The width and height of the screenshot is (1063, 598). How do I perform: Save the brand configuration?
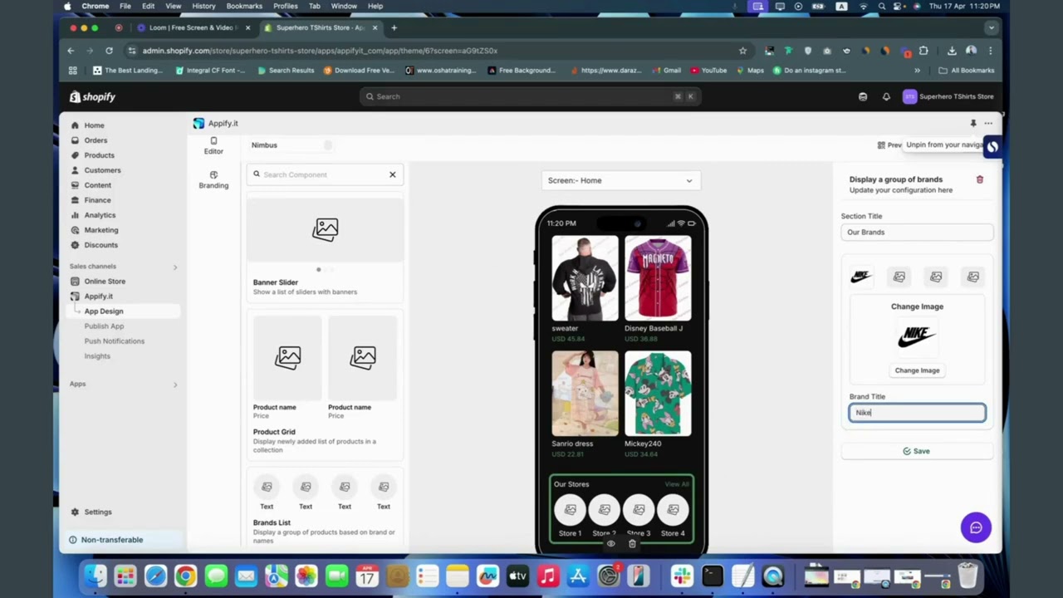click(917, 451)
